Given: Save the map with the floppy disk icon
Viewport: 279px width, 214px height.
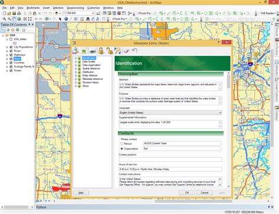Looking at the screenshot, I should [x=14, y=14].
